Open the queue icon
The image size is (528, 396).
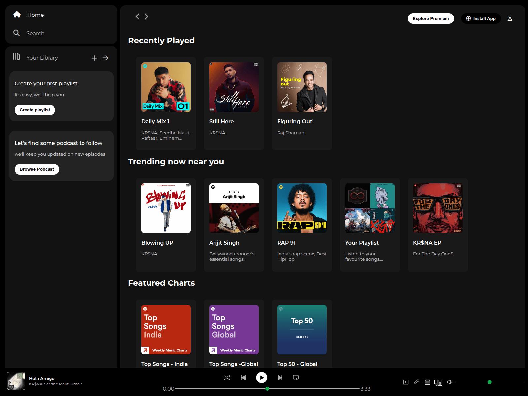427,382
